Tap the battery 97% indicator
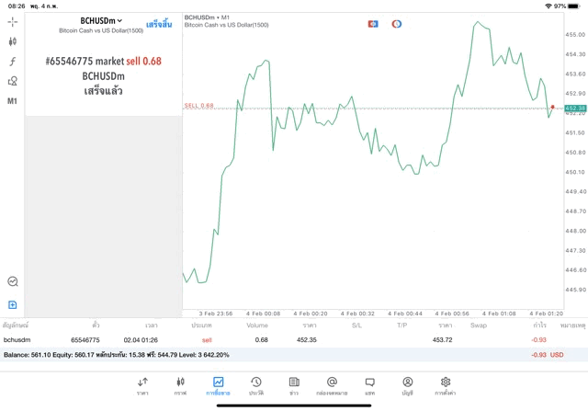This screenshot has height=411, width=588. pyautogui.click(x=567, y=6)
